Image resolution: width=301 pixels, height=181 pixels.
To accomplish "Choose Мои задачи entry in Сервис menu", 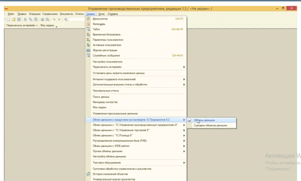I will click(x=136, y=107).
